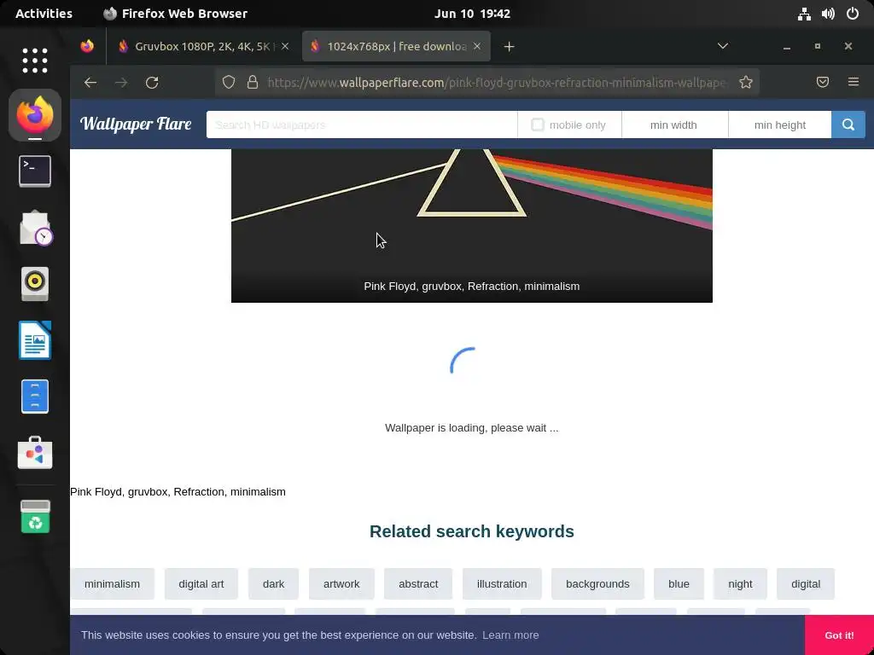The width and height of the screenshot is (874, 655).
Task: Select the digital keyword tag
Action: 806,583
